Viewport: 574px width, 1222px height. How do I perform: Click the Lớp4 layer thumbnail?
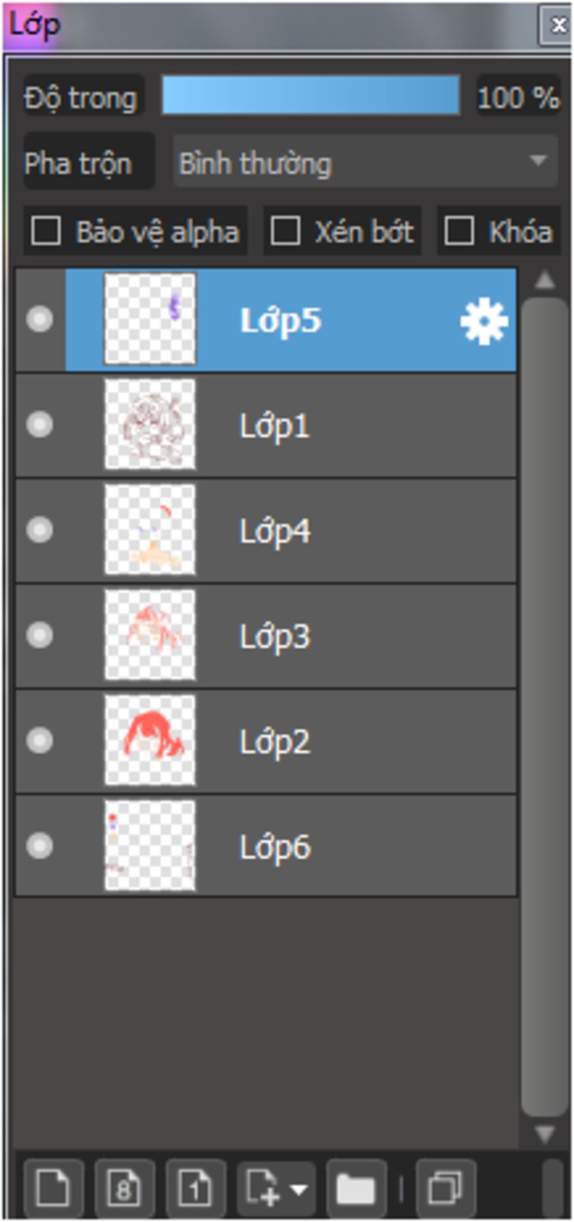pyautogui.click(x=150, y=530)
